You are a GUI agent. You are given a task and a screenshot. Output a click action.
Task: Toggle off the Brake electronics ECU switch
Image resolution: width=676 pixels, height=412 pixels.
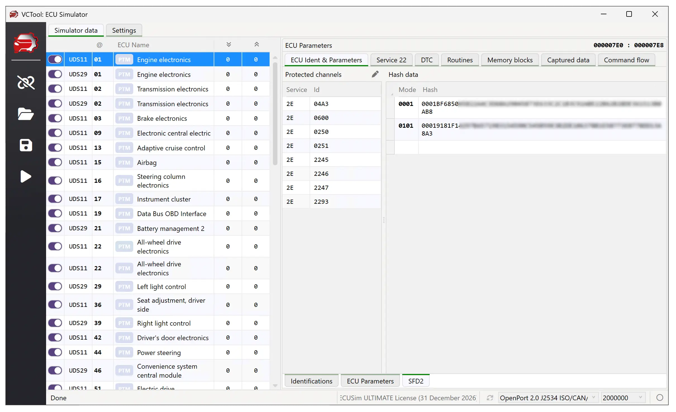click(55, 118)
